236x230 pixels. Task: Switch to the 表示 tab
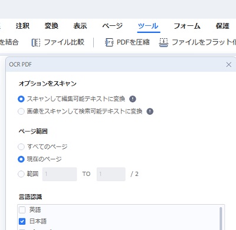pyautogui.click(x=80, y=26)
